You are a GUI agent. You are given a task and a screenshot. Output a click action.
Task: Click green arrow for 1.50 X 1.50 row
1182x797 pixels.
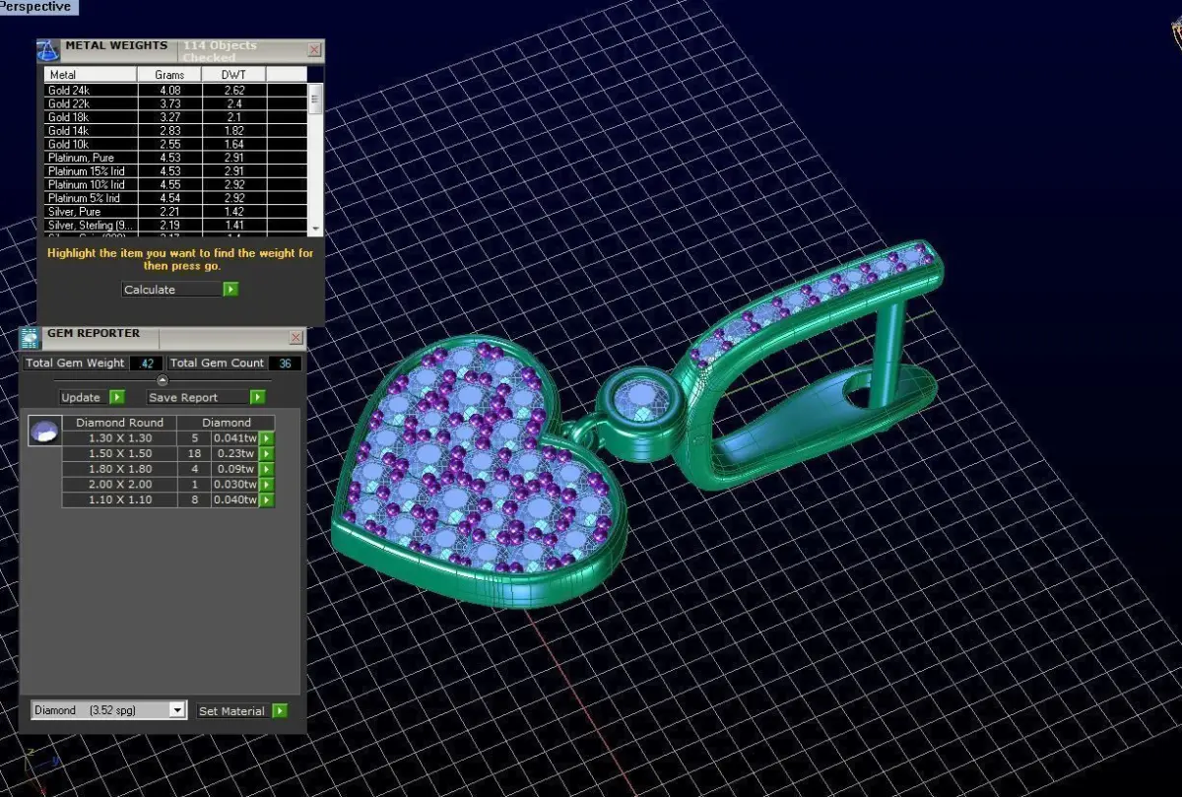[266, 454]
